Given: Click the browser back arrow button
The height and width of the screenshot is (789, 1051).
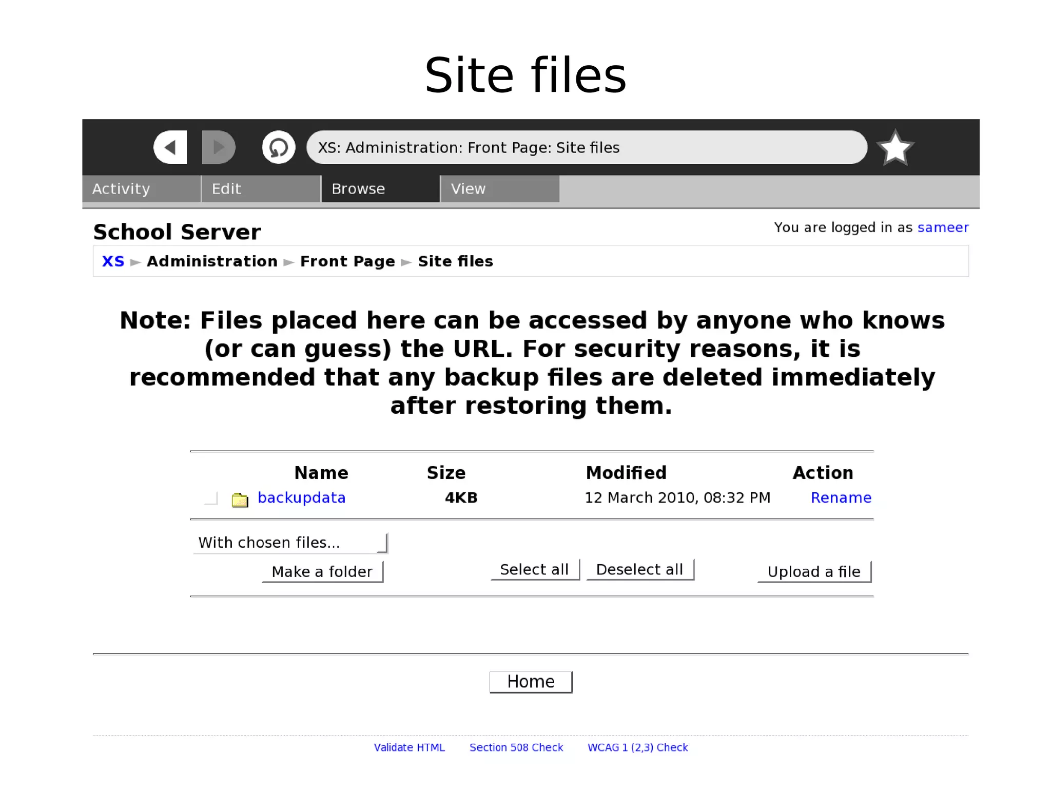Looking at the screenshot, I should tap(170, 147).
